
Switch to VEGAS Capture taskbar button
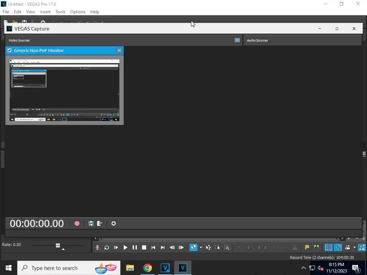coord(182,268)
